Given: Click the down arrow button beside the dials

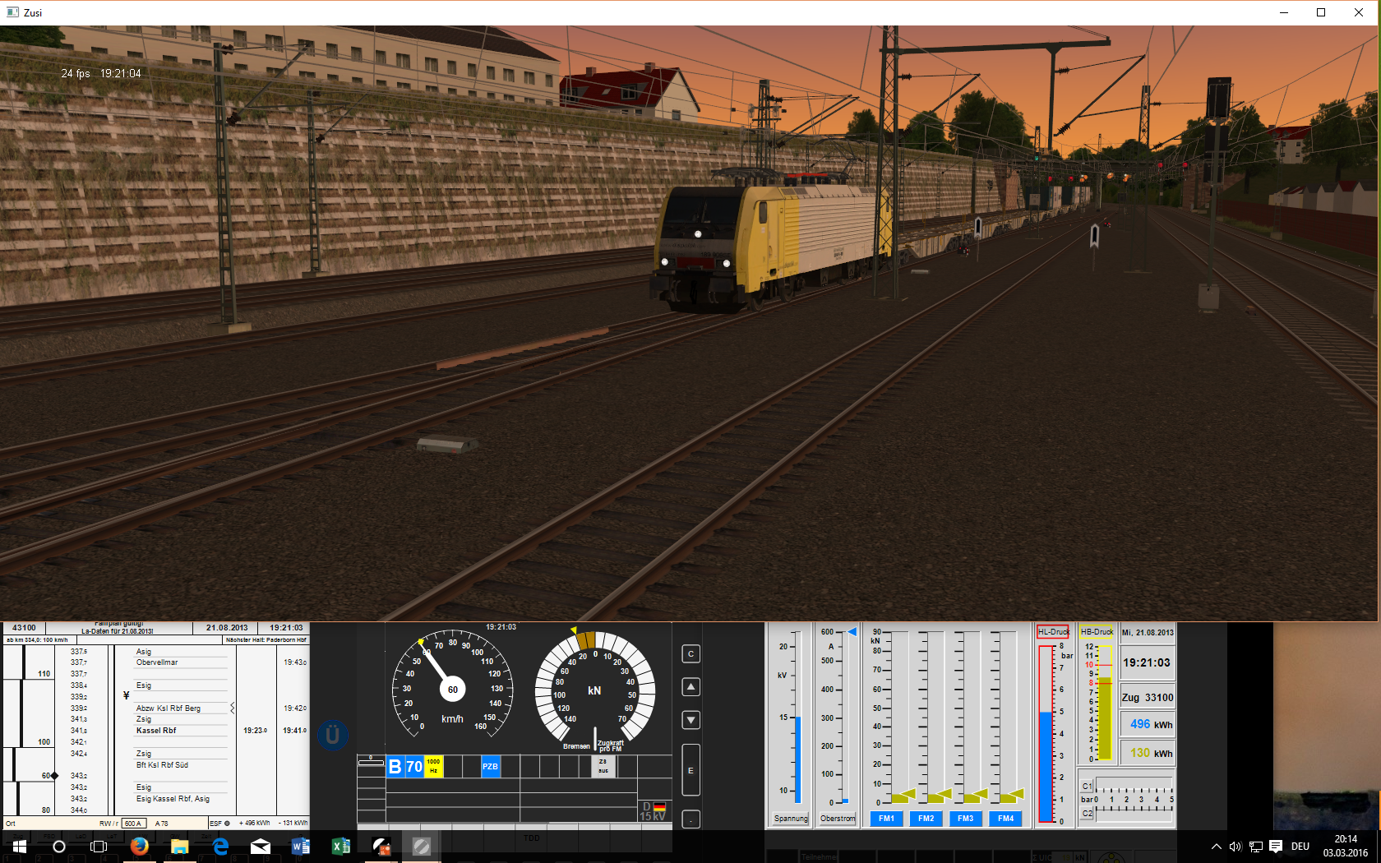Looking at the screenshot, I should click(x=691, y=720).
